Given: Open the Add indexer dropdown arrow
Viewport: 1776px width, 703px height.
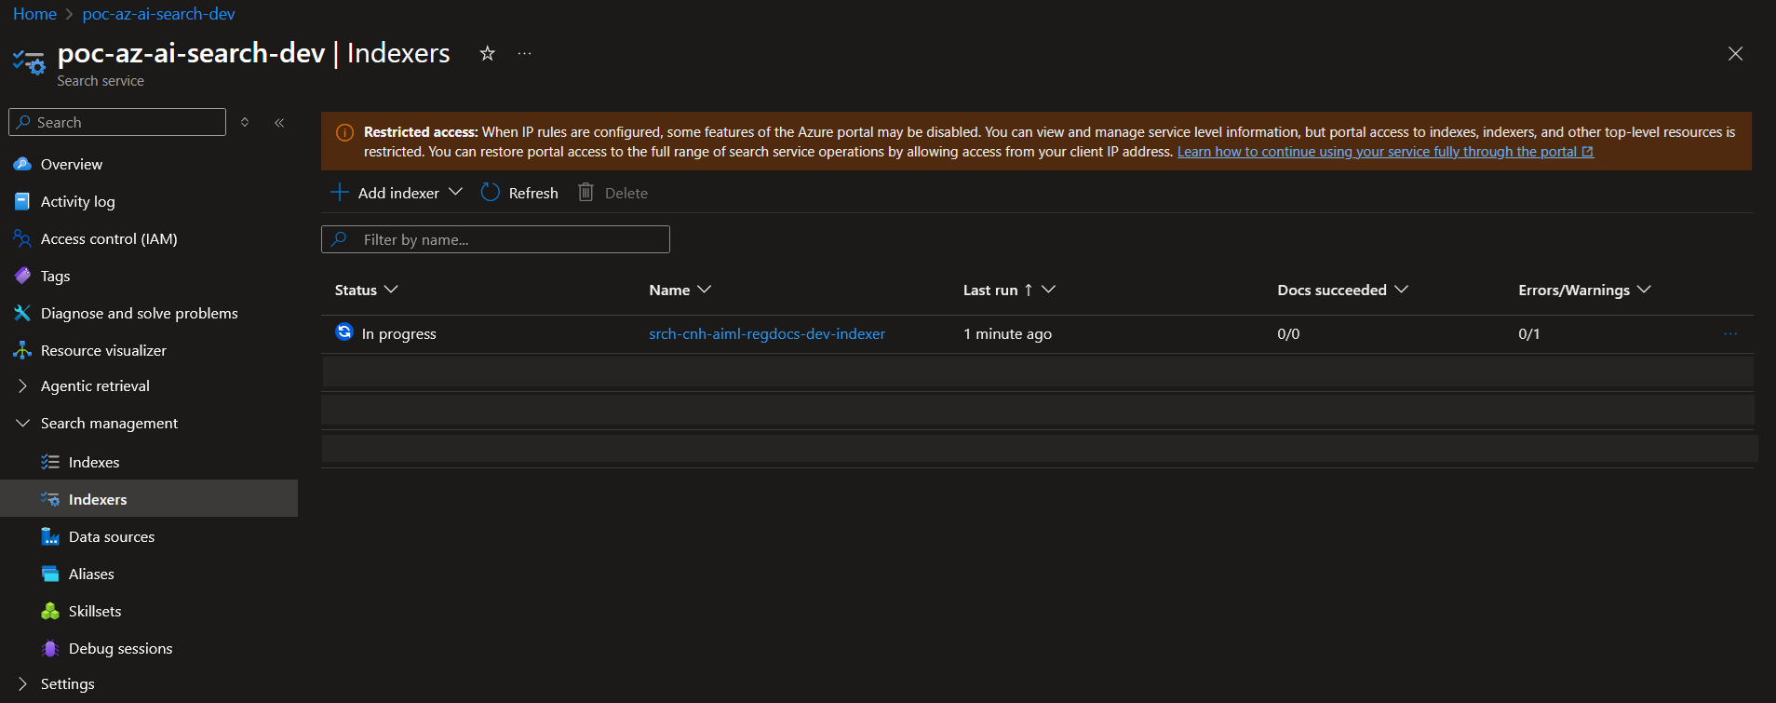Looking at the screenshot, I should [x=455, y=192].
